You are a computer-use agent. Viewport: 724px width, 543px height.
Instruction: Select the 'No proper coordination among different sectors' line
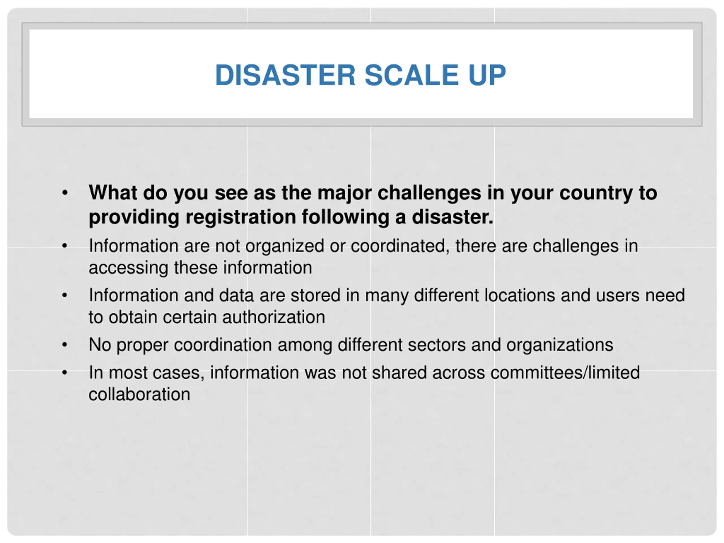coord(351,345)
